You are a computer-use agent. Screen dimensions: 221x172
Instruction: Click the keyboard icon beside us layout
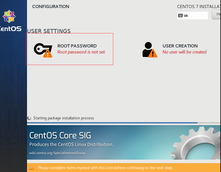[x=180, y=16]
